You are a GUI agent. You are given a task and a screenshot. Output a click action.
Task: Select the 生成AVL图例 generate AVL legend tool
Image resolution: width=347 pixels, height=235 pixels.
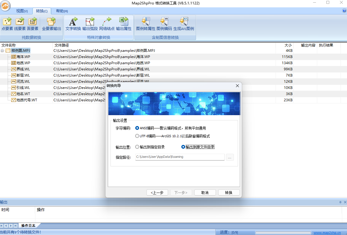(184, 24)
